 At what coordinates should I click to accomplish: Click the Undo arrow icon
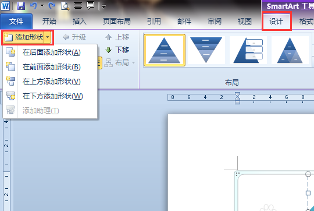click(34, 6)
